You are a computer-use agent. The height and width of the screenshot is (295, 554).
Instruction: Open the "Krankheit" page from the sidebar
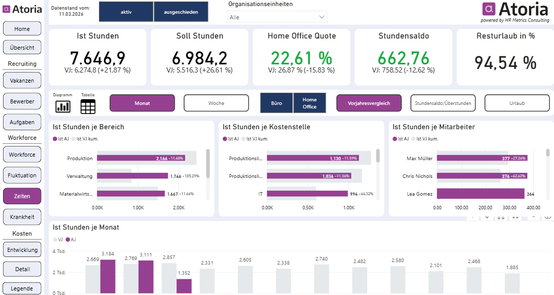tap(22, 216)
